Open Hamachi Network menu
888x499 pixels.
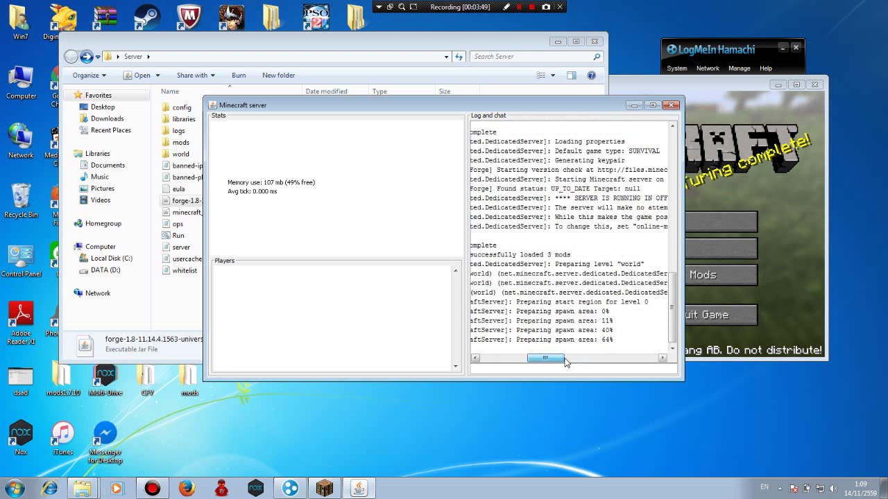pos(708,69)
